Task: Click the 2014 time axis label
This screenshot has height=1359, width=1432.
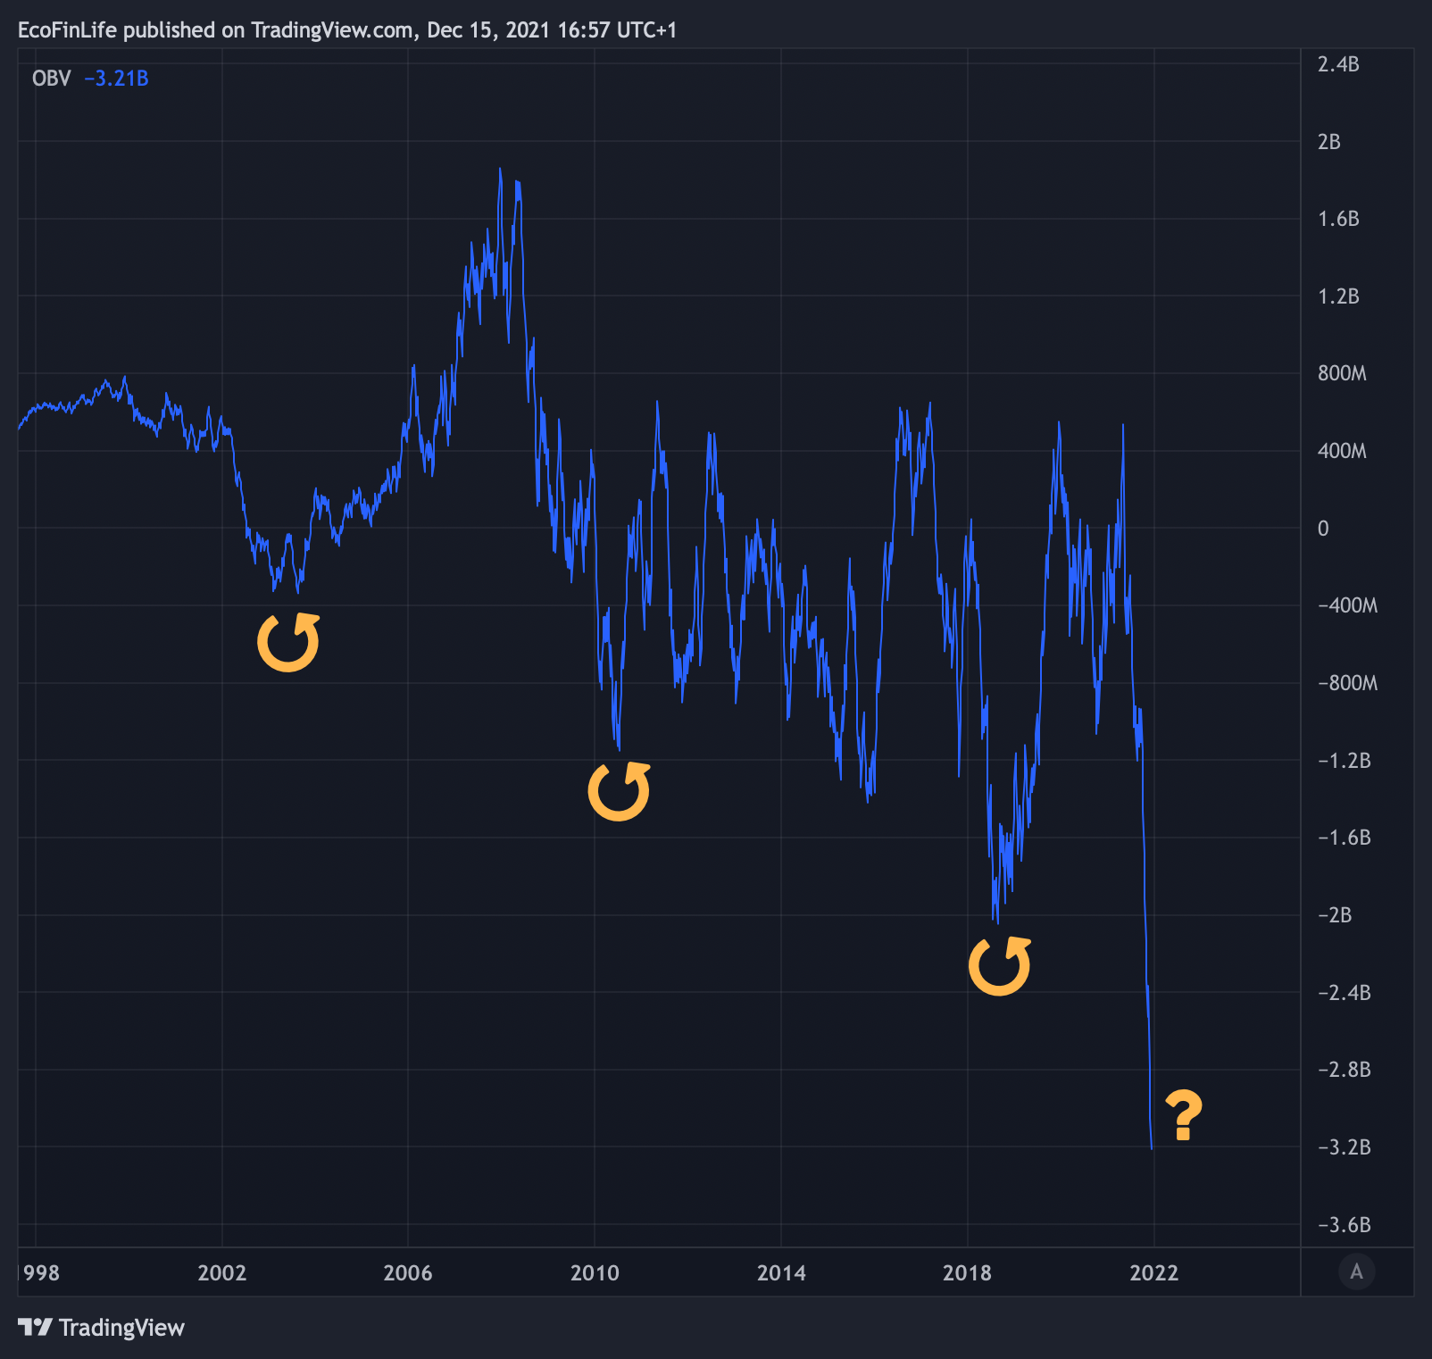Action: point(781,1273)
